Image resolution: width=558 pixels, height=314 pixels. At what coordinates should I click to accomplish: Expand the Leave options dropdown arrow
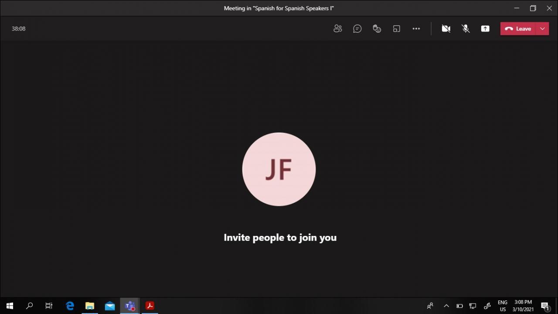[542, 29]
